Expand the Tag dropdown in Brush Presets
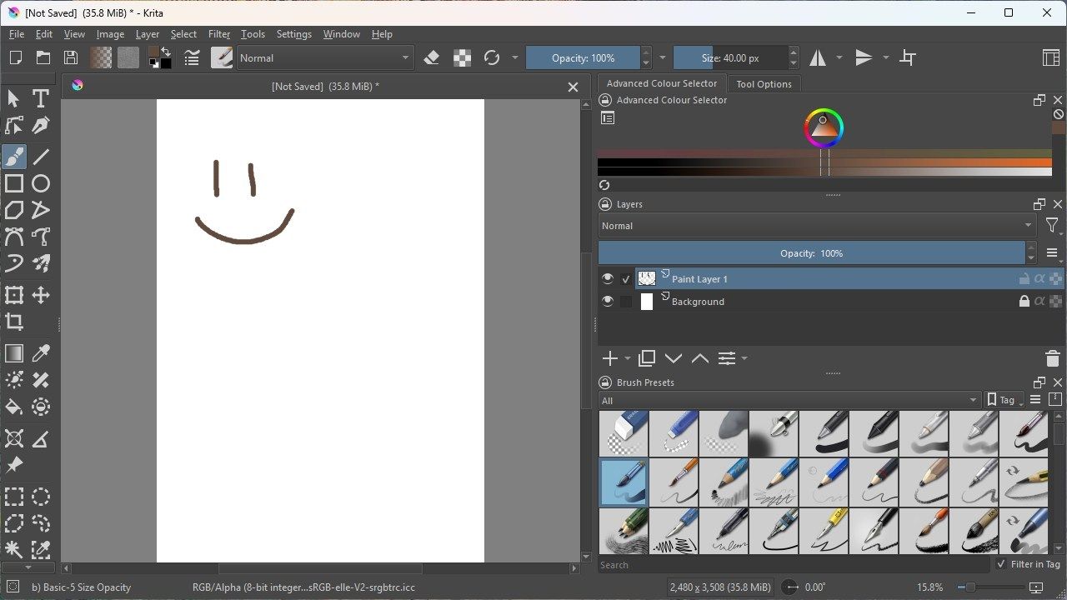Screen dimensions: 1067x600 1004,400
